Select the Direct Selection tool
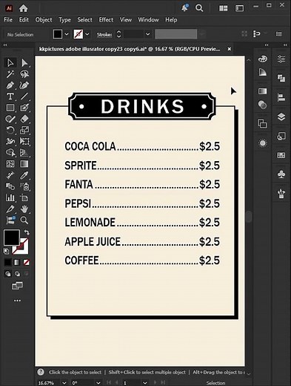The image size is (291, 386). coord(24,63)
